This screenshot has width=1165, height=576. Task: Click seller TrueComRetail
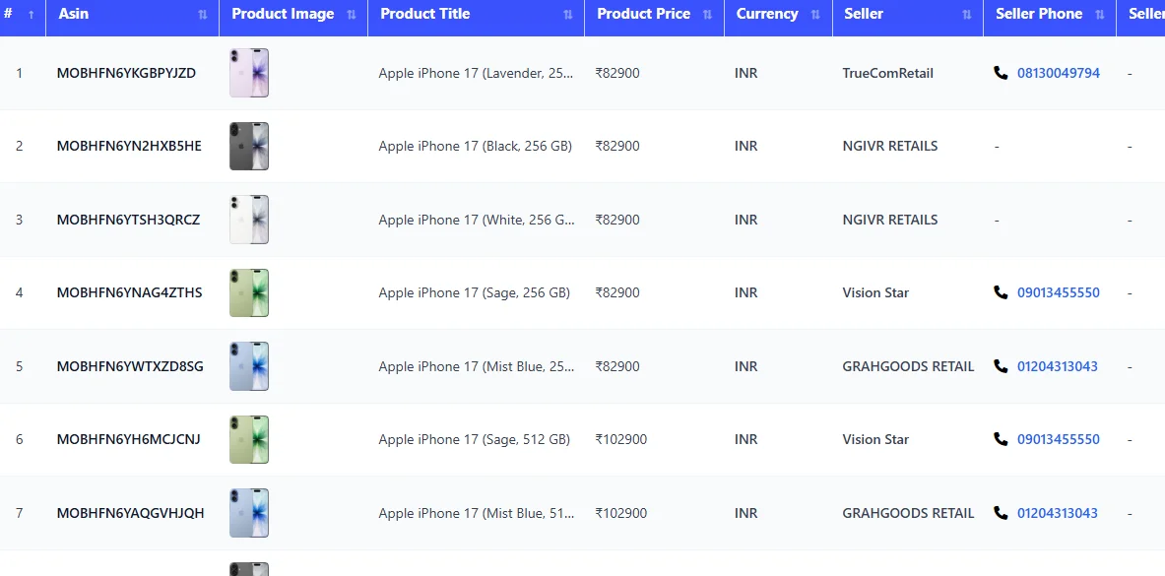coord(888,73)
